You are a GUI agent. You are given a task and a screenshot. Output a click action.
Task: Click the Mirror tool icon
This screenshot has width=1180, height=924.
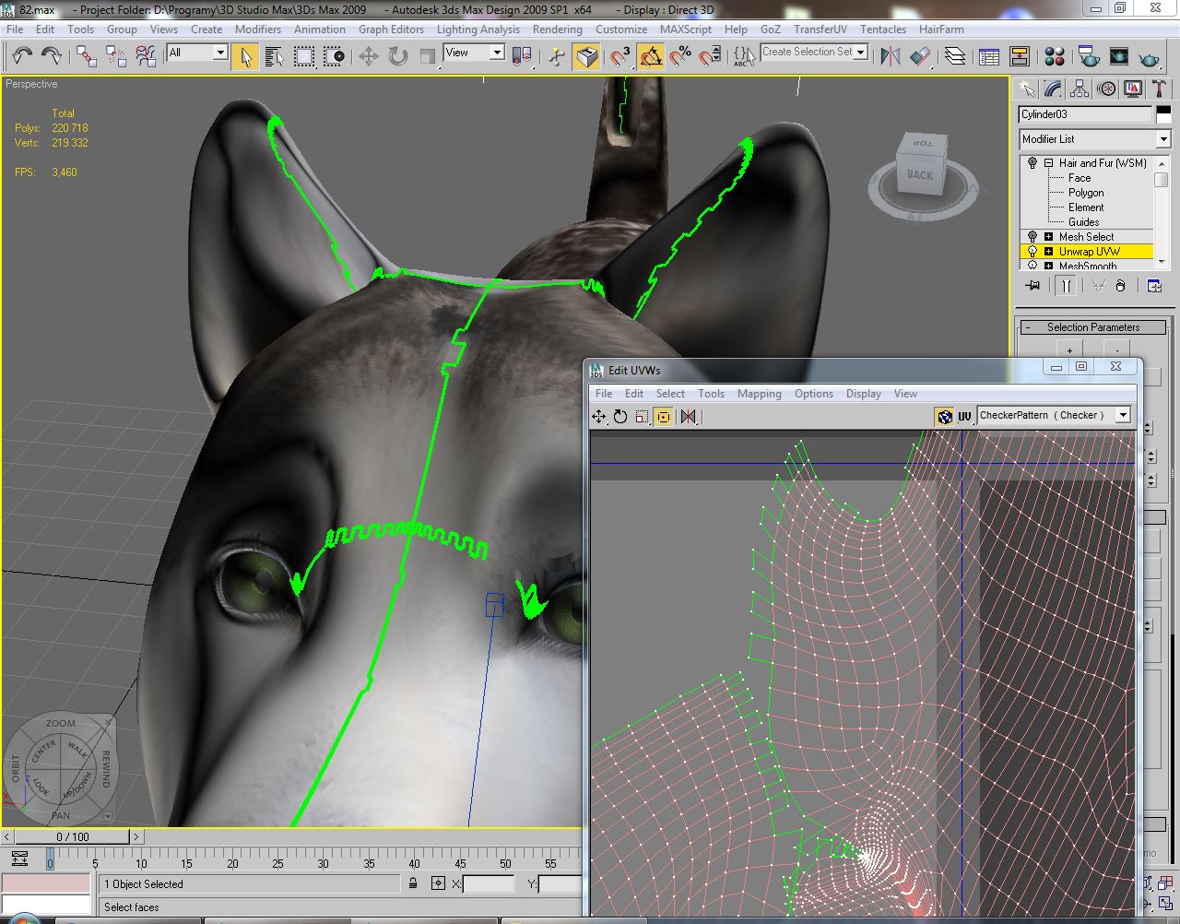tap(891, 56)
